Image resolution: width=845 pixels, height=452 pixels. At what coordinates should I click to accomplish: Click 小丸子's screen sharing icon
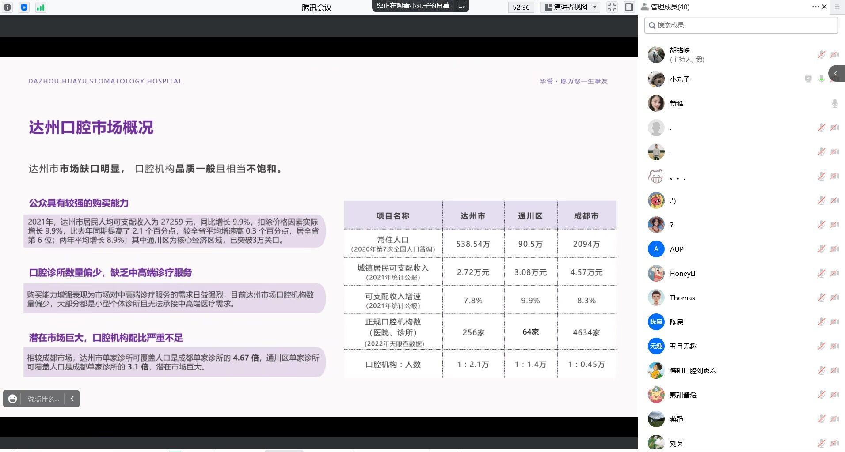pos(808,79)
